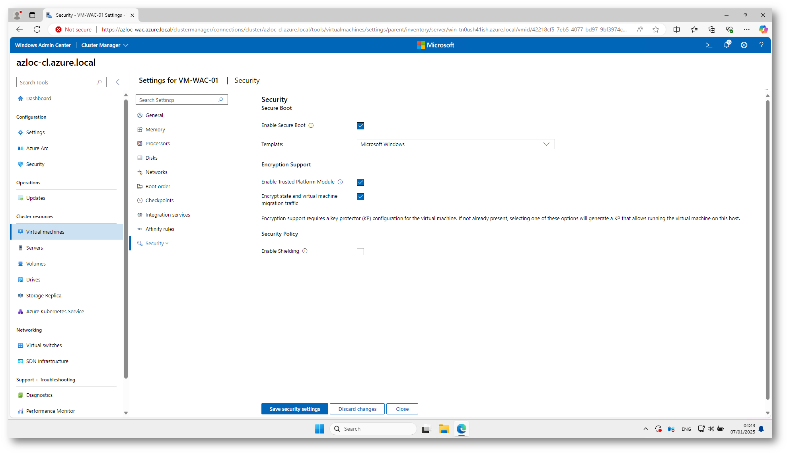Open the Processors settings tab
789x455 pixels.
click(158, 143)
